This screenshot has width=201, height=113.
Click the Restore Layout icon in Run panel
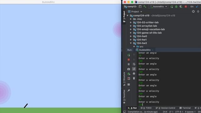click(129, 84)
